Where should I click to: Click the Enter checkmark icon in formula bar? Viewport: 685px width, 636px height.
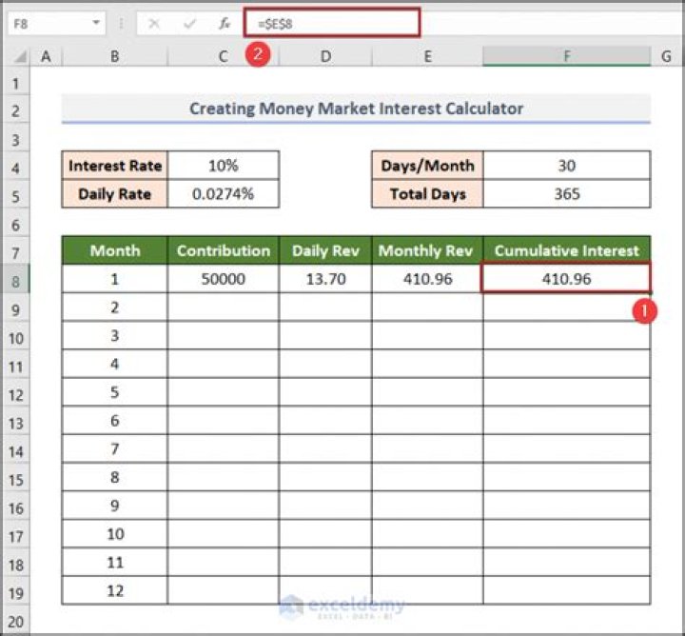(x=189, y=23)
